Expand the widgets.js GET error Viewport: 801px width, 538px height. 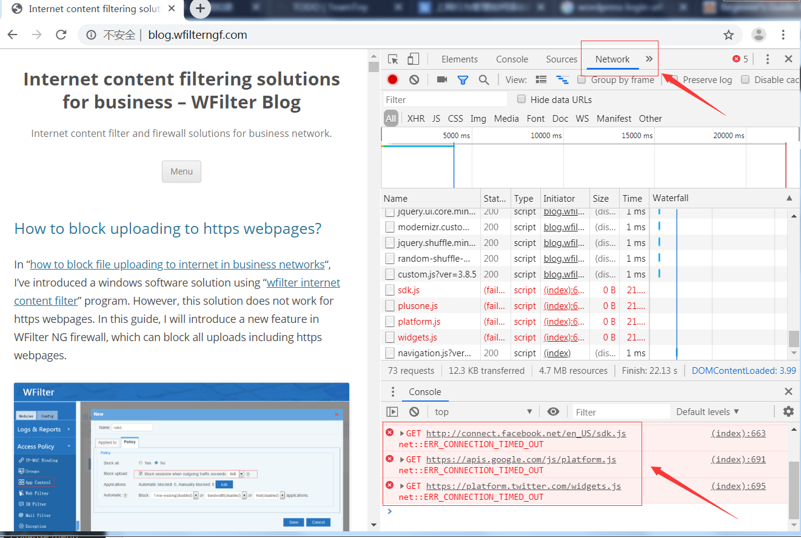pyautogui.click(x=402, y=486)
